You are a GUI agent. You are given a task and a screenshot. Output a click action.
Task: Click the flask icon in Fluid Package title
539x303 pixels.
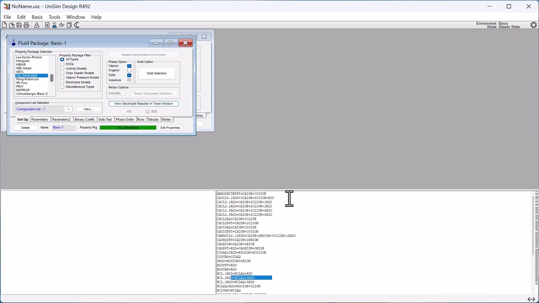(x=13, y=43)
